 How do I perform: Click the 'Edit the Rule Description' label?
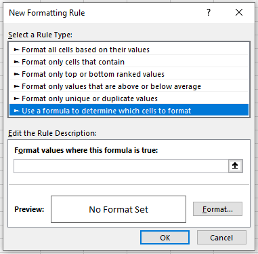click(x=52, y=133)
